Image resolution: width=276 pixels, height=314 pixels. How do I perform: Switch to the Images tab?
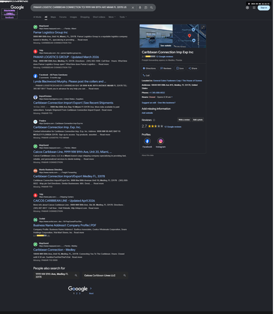pos(73,17)
